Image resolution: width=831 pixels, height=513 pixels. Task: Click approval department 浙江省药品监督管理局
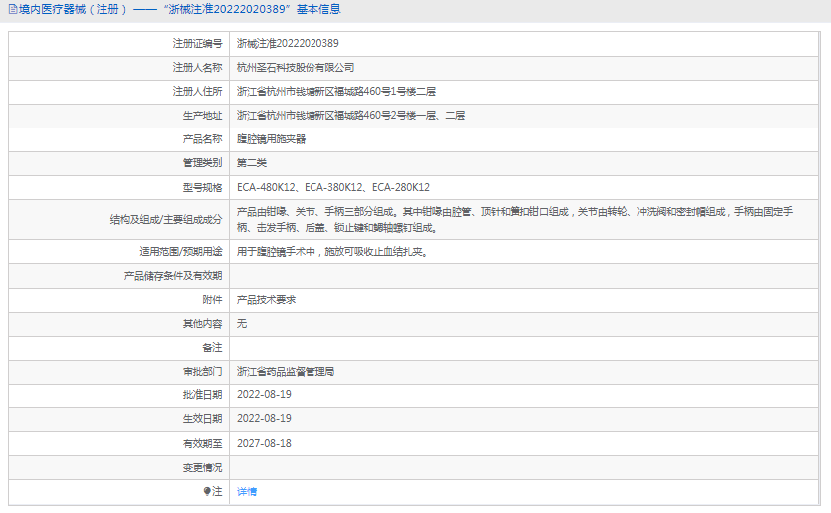click(286, 372)
